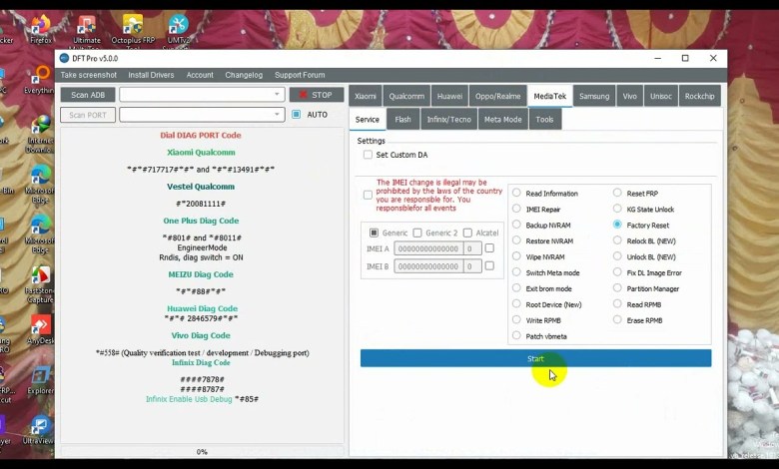Open Ultimate Multi Tool desktop shortcut

(87, 27)
